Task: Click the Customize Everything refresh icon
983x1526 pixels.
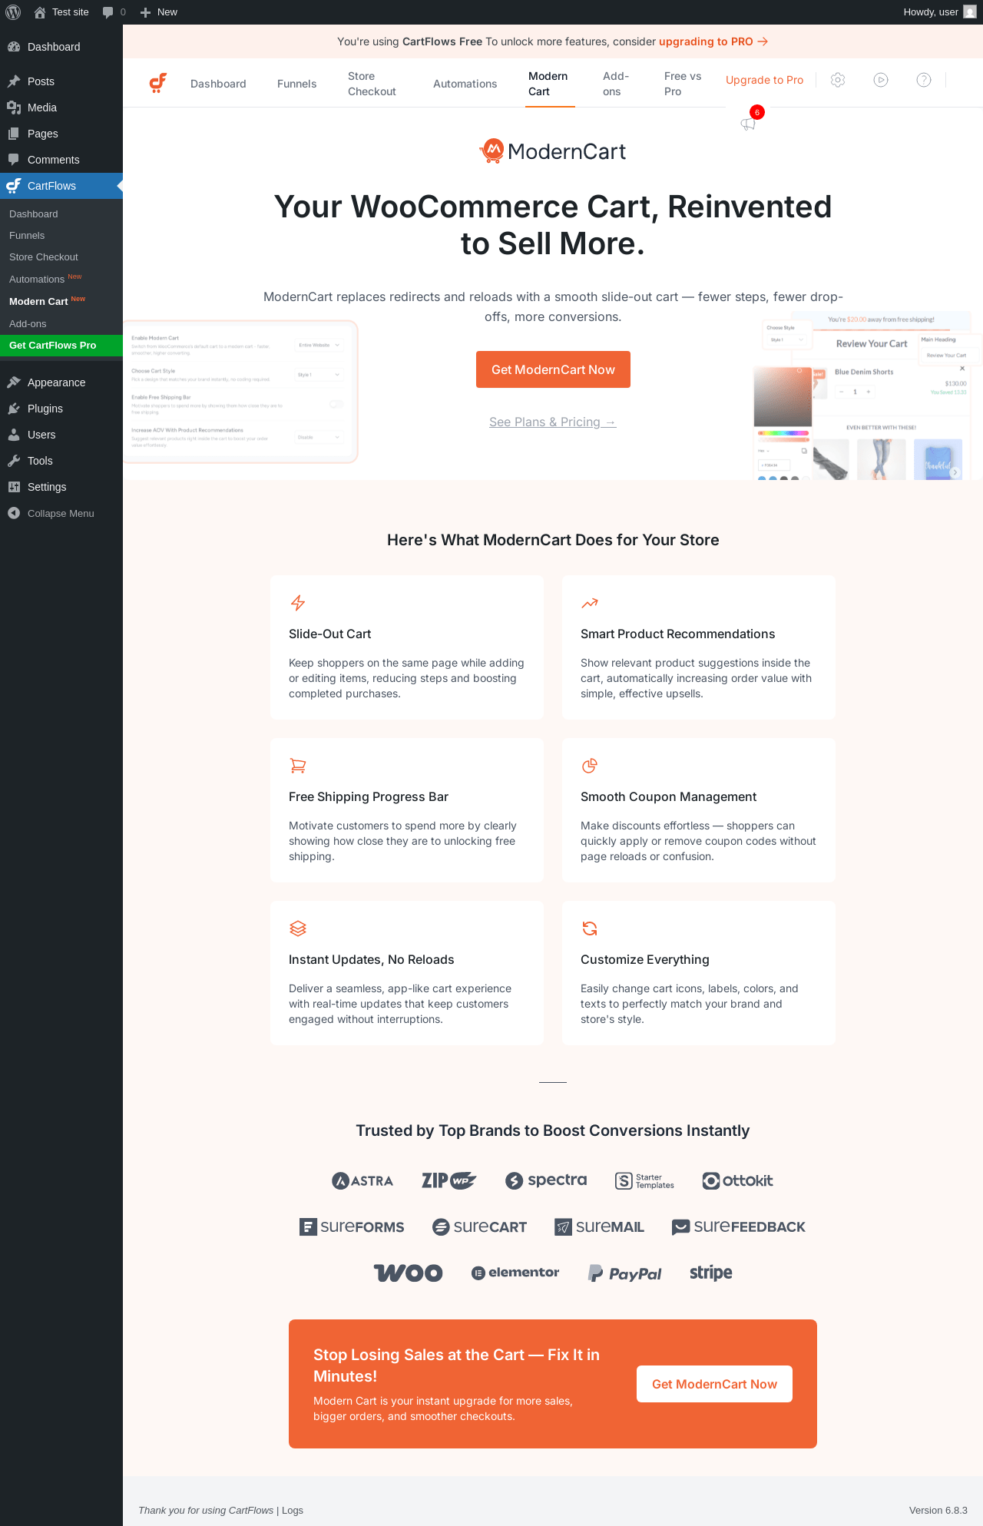Action: 590,929
